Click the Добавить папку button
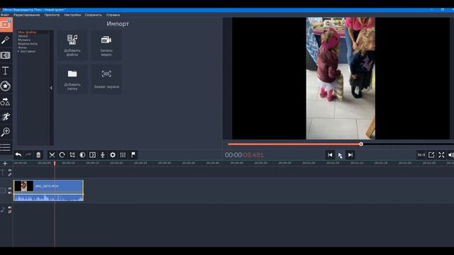Image resolution: width=454 pixels, height=255 pixels. pos(72,79)
